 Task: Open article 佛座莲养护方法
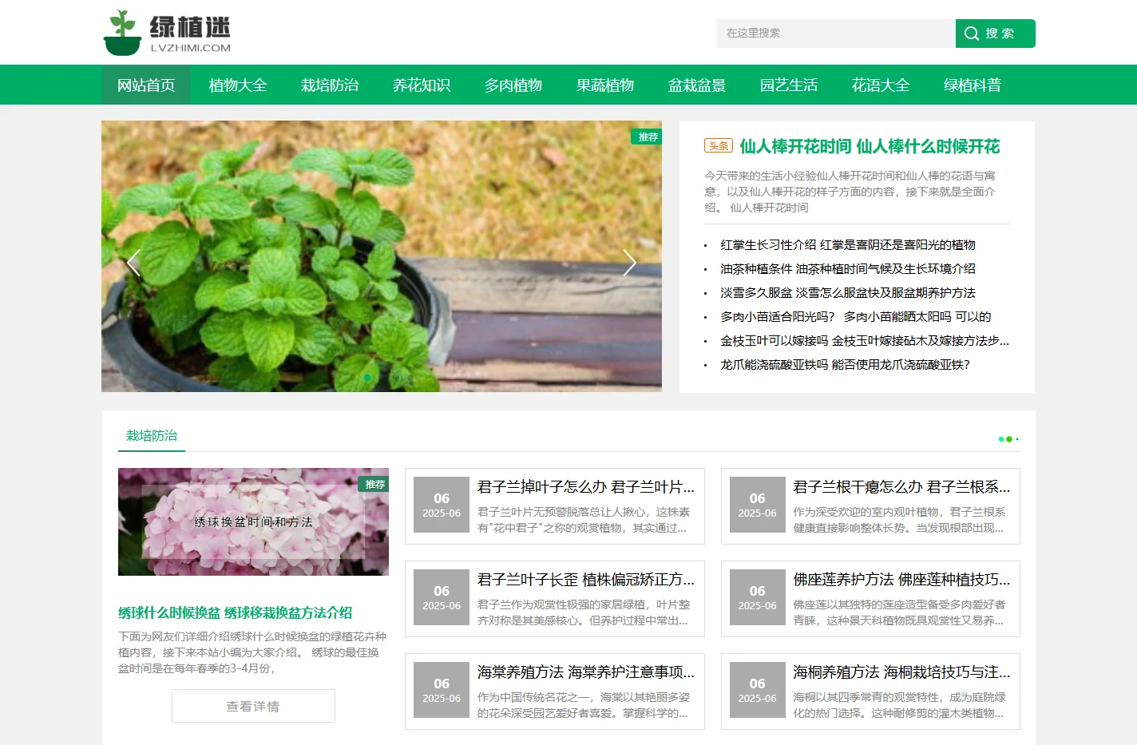coord(901,580)
